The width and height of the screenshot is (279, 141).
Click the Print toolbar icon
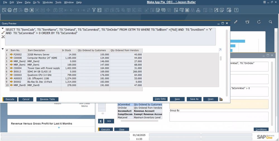(9, 10)
